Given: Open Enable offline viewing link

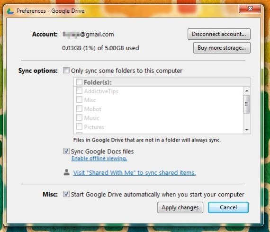Looking at the screenshot, I should click(99, 158).
